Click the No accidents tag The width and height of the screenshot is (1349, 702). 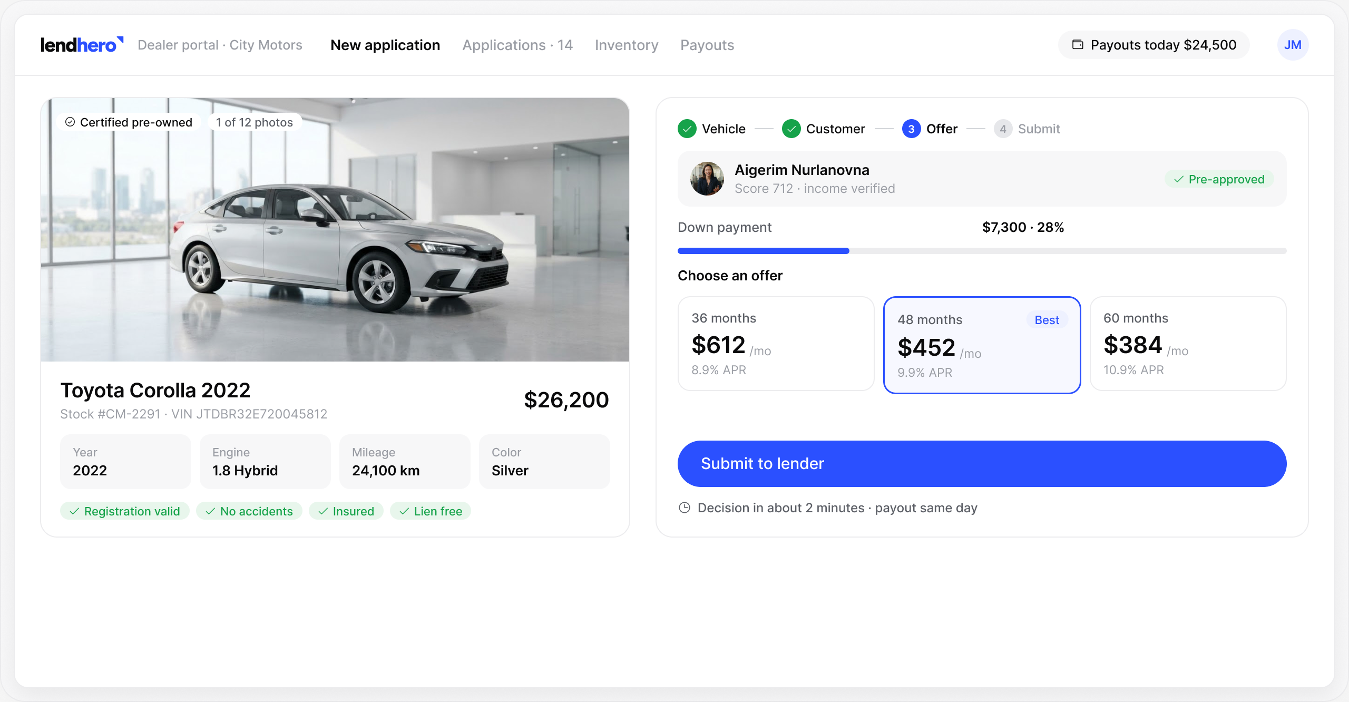(x=249, y=511)
